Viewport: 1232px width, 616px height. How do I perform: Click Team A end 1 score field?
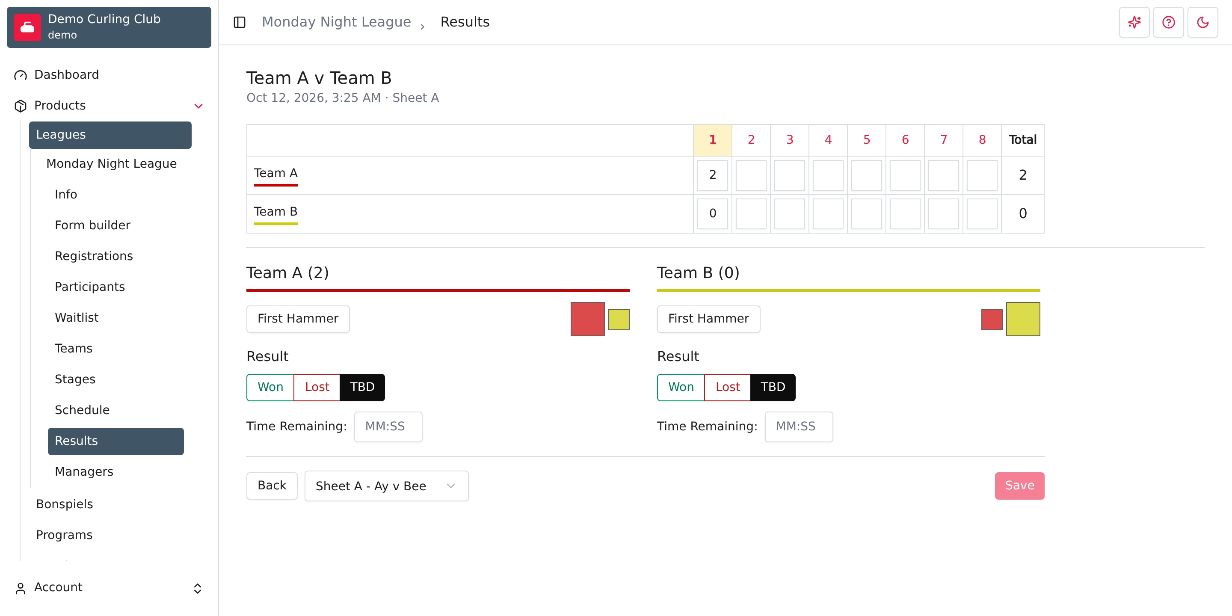tap(713, 175)
